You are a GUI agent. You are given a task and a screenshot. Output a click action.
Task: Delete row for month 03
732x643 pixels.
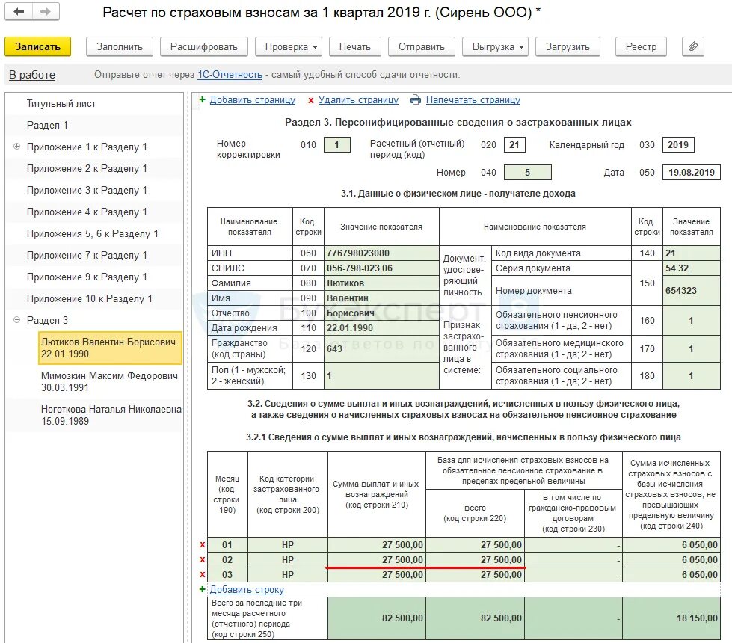202,574
